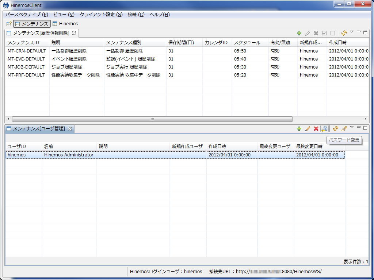Image resolution: width=374 pixels, height=280 pixels.
Task: Open the 履歴情報削除 view menu dropdown triangle
Action: tap(352, 32)
